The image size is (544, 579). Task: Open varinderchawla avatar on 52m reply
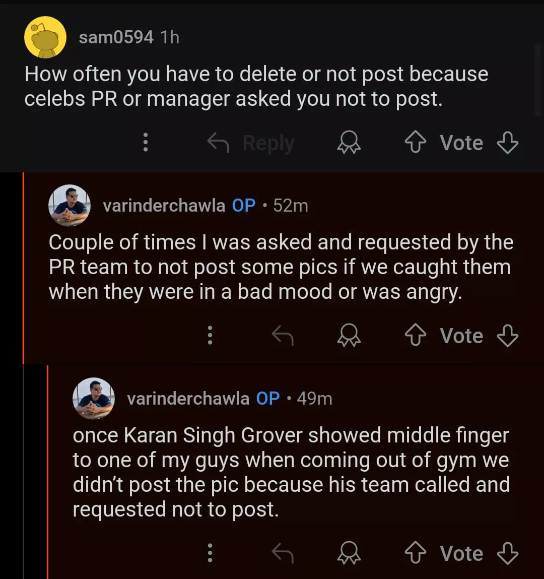coord(70,206)
